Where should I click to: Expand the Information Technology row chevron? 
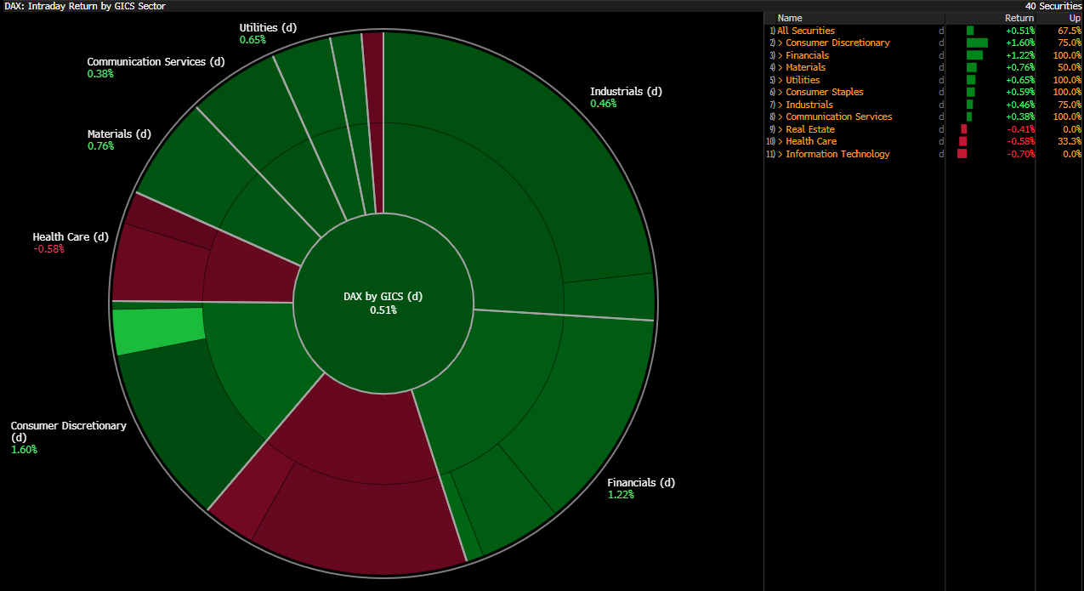tap(780, 154)
